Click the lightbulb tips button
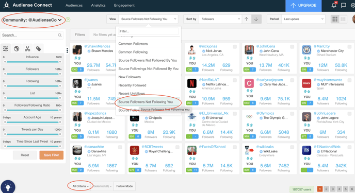Image resolution: width=355 pixels, height=193 pixels. point(8,187)
